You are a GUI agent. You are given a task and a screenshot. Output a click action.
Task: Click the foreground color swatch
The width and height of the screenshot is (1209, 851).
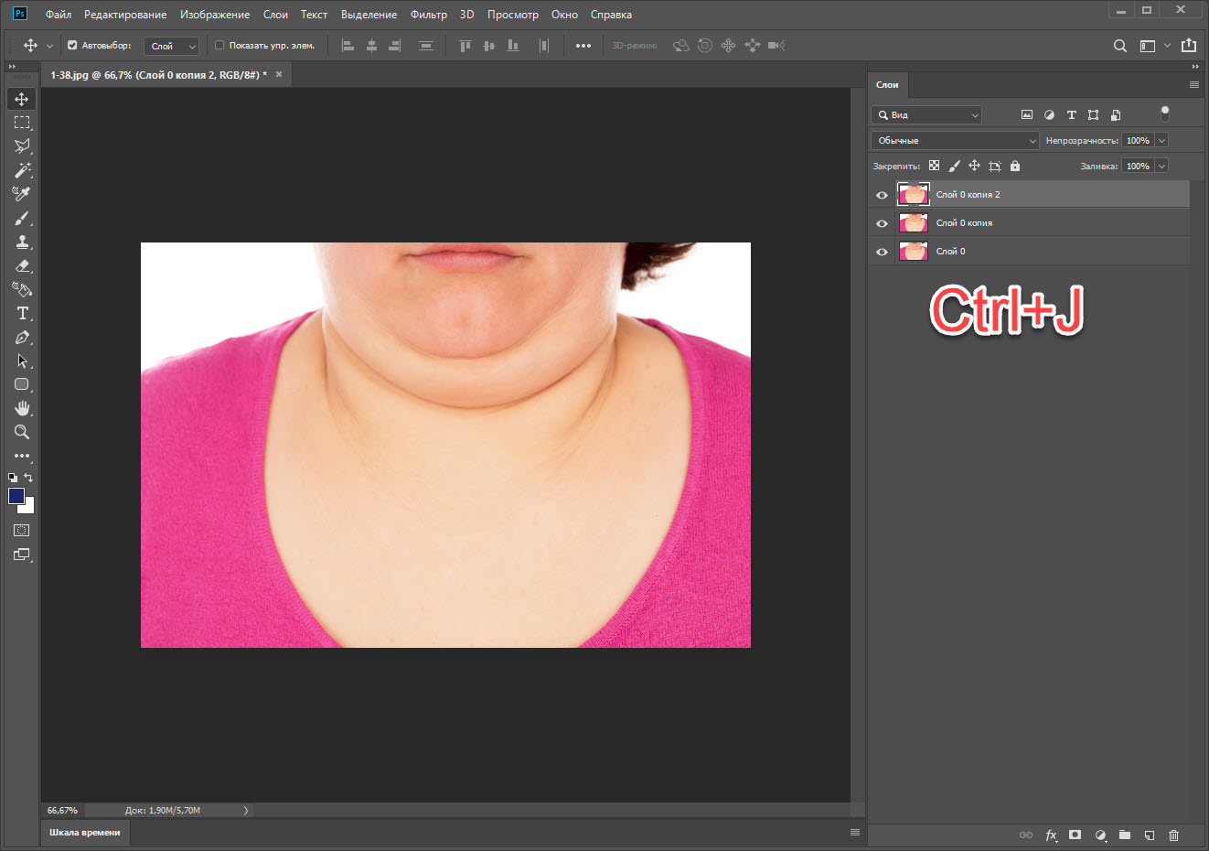(16, 495)
